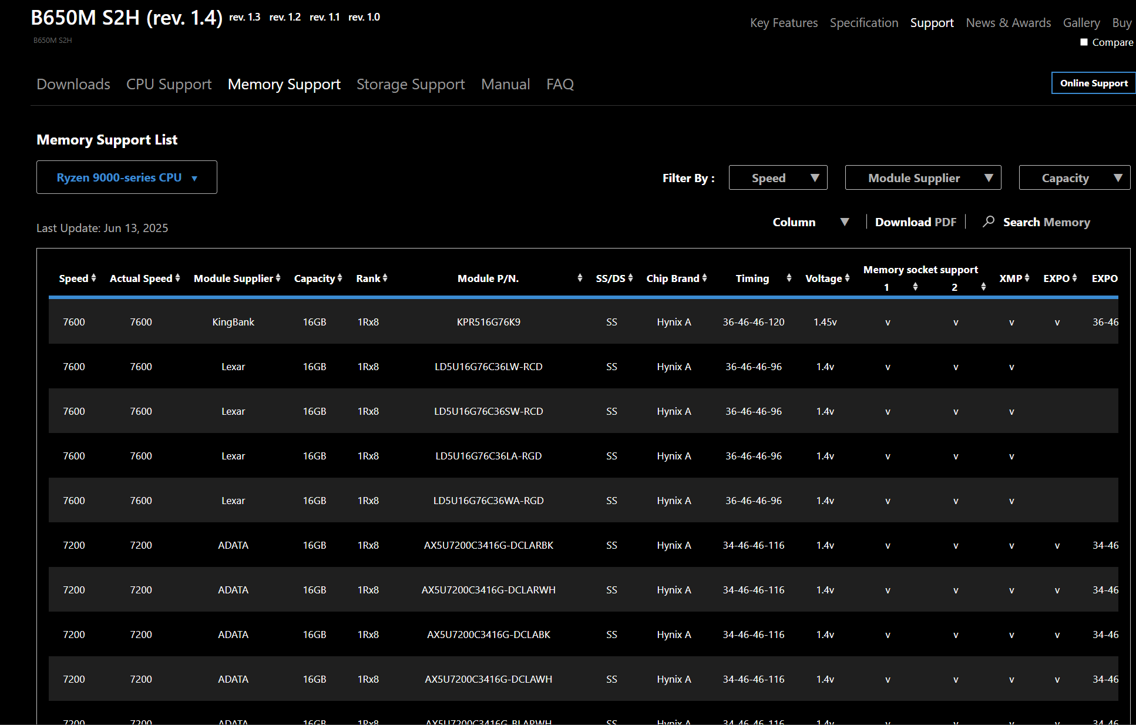Open the Speed filter dropdown
This screenshot has width=1136, height=725.
pos(778,178)
